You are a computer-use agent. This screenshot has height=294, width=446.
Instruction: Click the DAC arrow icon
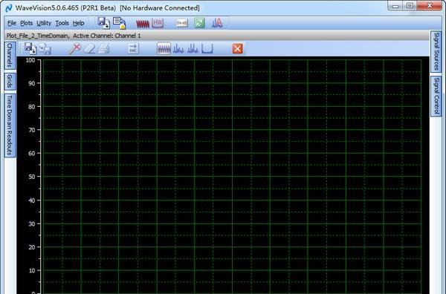pos(133,48)
